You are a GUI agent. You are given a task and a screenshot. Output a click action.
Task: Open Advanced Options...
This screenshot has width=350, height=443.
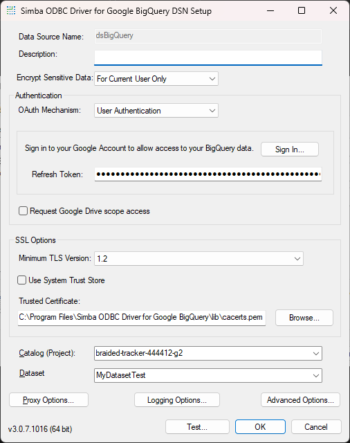click(x=300, y=400)
